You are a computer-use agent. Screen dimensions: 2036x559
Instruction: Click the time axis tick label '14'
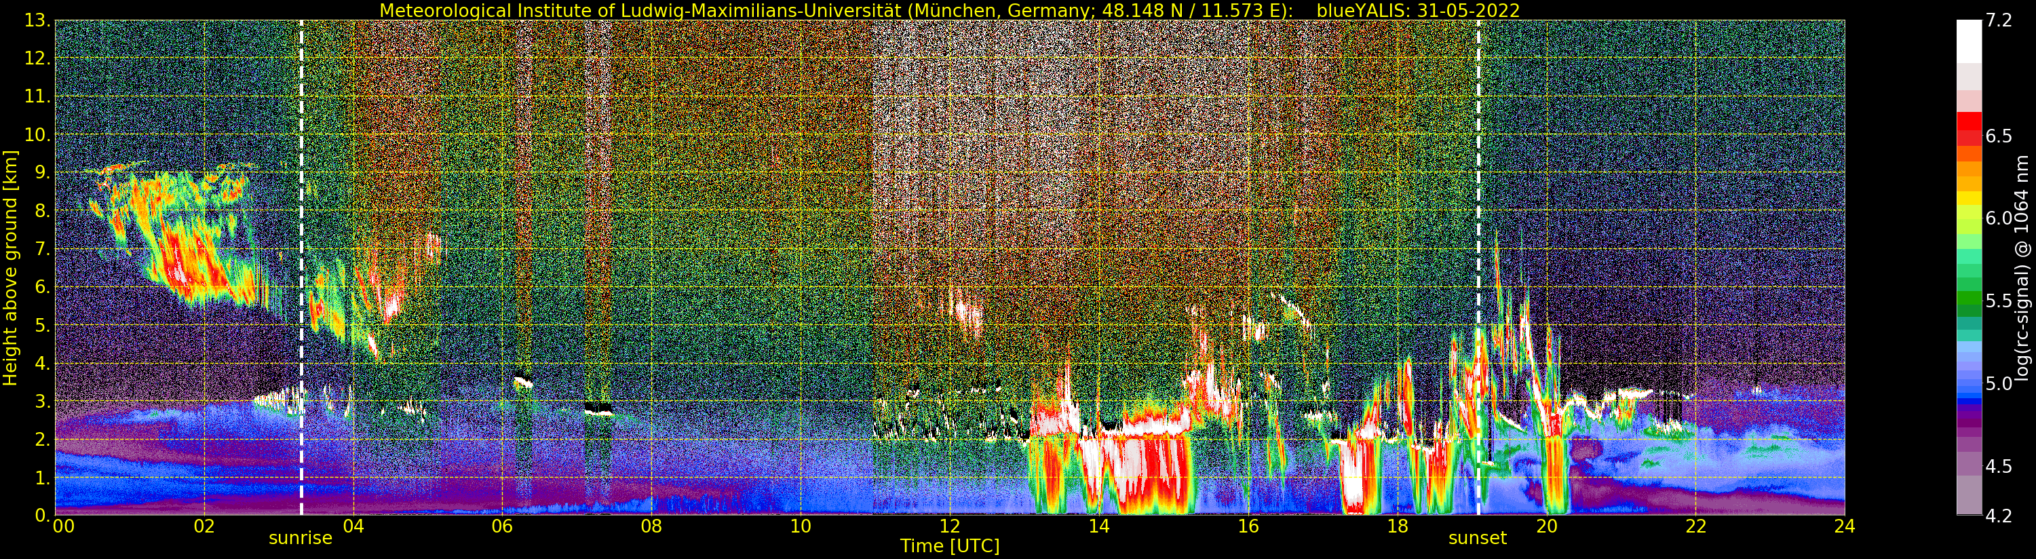1098,526
